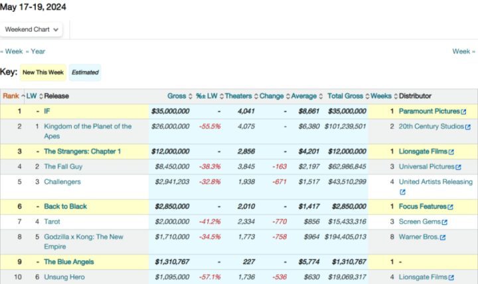Open 20th Century Studios distributor link
478x284 pixels.
click(x=432, y=127)
